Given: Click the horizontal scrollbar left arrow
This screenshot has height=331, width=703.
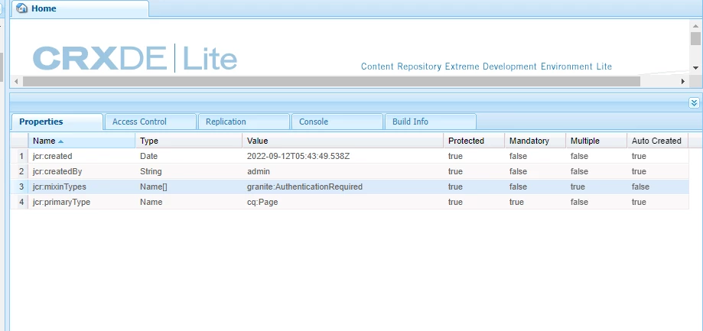Looking at the screenshot, I should [16, 81].
